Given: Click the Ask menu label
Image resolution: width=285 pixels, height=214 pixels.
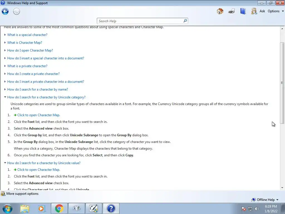Looking at the screenshot, I should pos(262,11).
